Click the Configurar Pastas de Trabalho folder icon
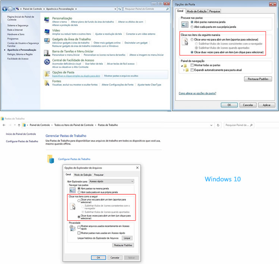 [x=51, y=159]
